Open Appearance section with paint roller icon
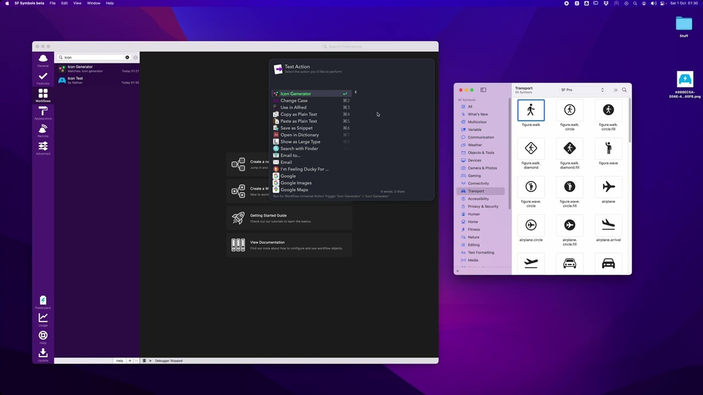 click(43, 113)
